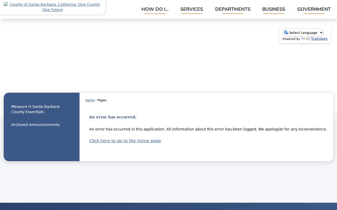Click the 'Click here to go to the home page' link

click(x=125, y=141)
